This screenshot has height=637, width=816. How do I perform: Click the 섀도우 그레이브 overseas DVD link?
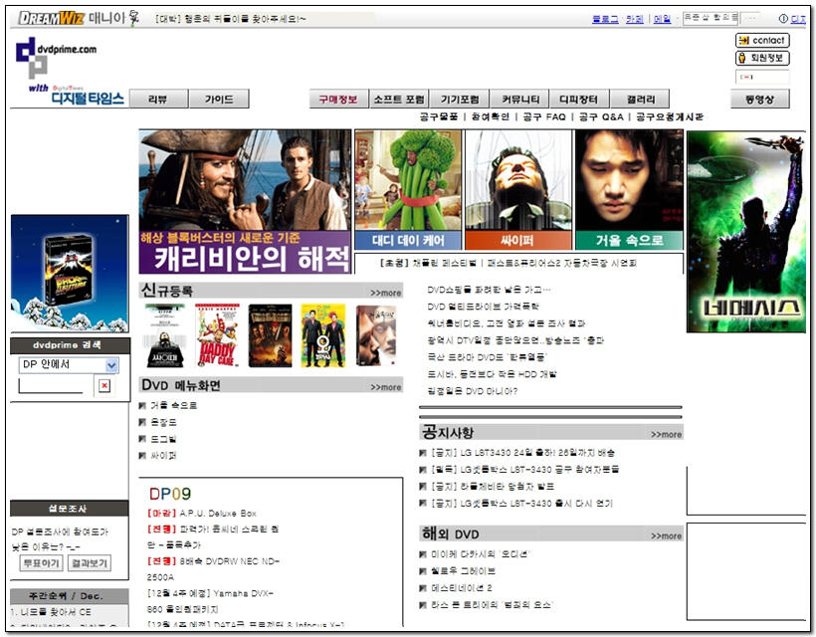tap(463, 571)
